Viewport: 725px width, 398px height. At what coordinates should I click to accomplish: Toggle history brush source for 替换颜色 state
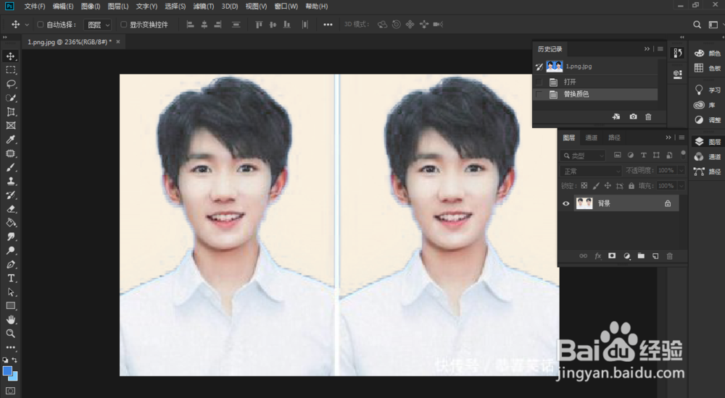coord(539,94)
